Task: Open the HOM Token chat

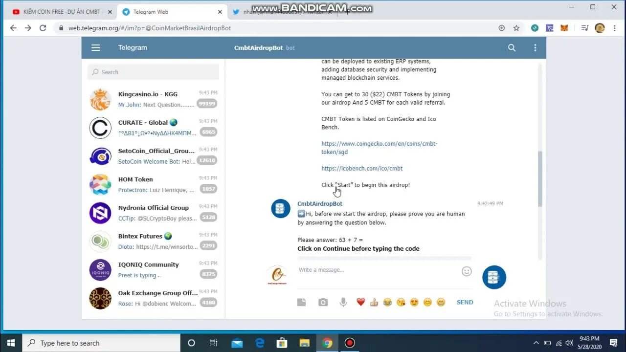Action: coord(154,184)
